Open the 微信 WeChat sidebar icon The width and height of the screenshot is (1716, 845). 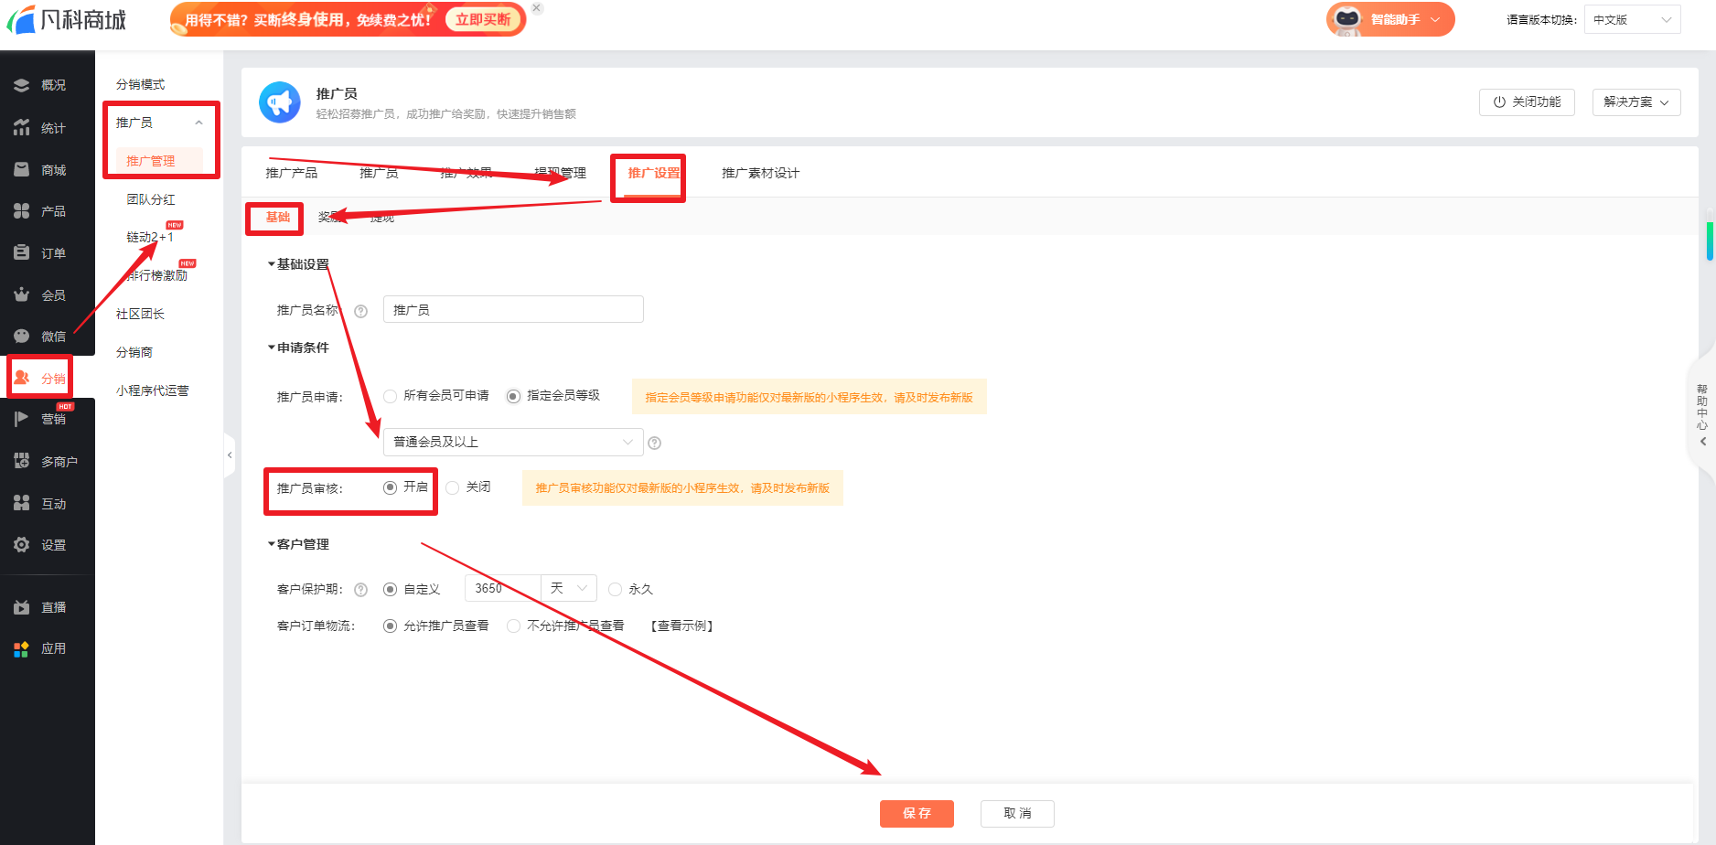tap(22, 337)
